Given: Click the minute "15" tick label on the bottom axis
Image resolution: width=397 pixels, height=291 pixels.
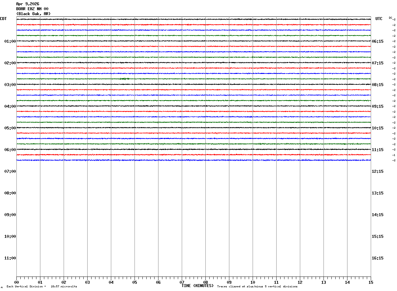Looking at the screenshot, I should [x=371, y=282].
